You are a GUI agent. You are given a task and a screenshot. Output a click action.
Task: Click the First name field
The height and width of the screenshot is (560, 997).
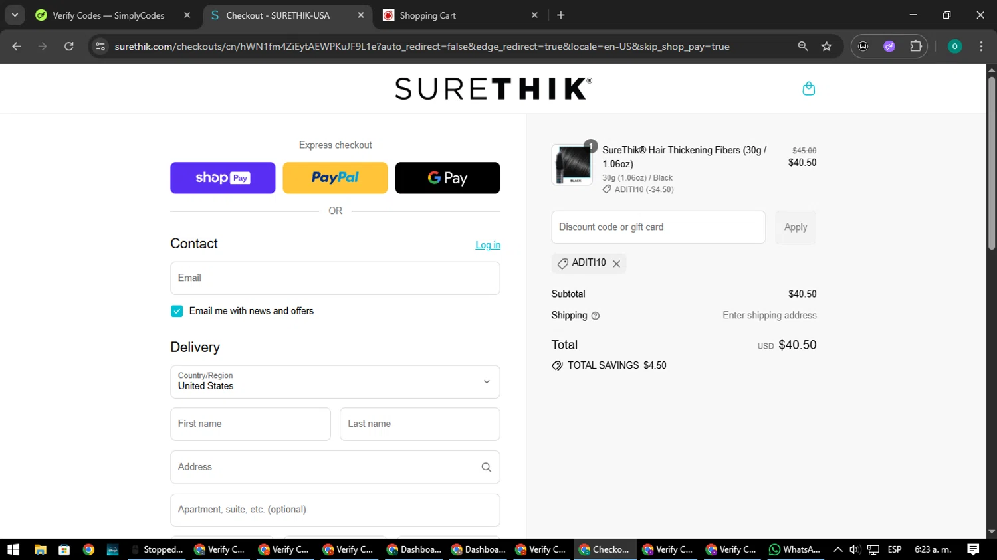pos(251,424)
